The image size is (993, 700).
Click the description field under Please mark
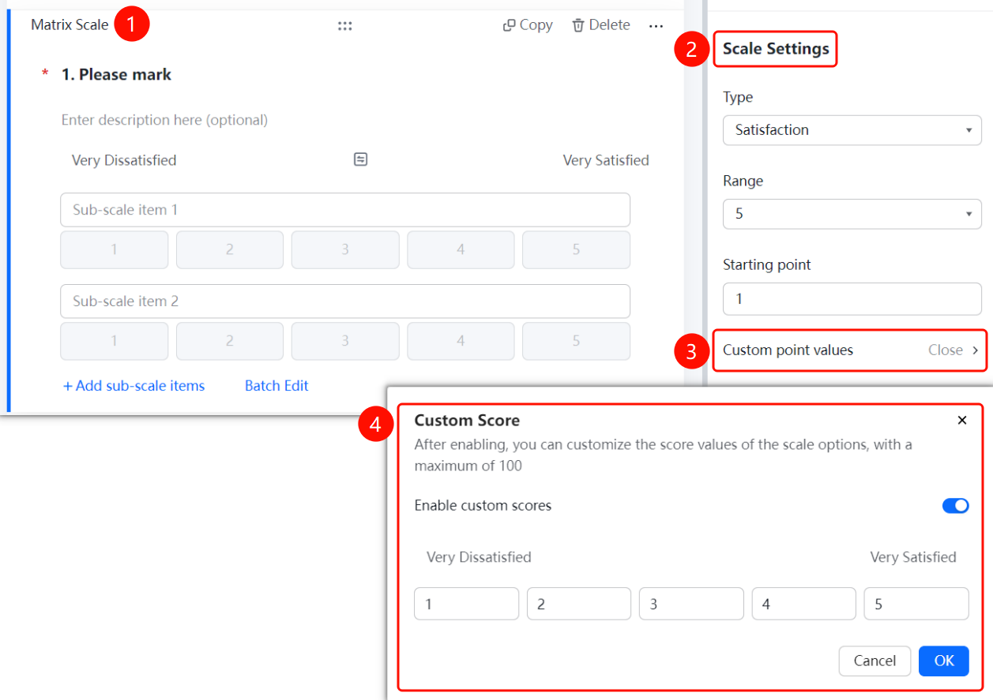(164, 120)
